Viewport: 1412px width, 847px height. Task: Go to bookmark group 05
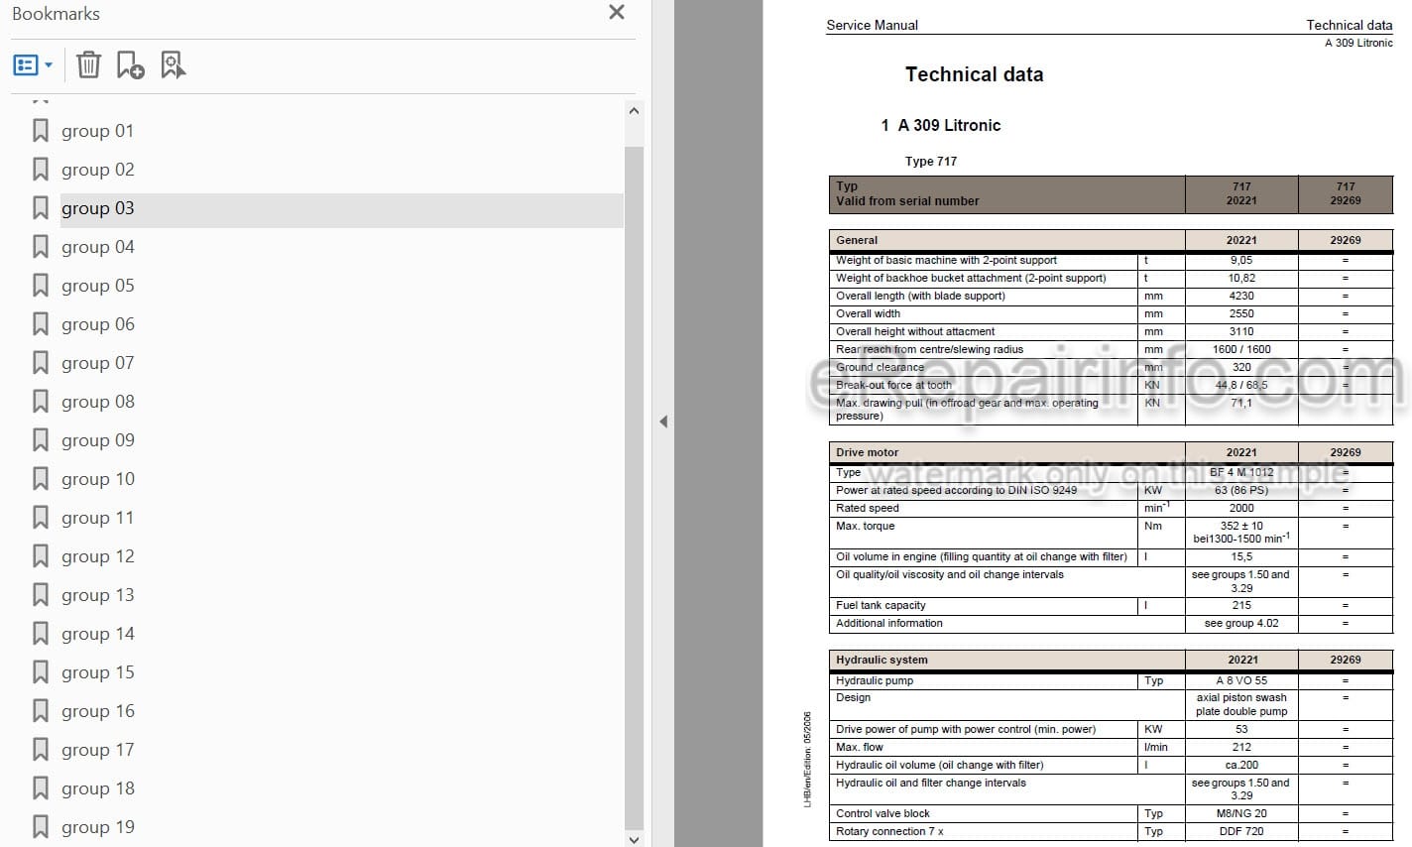click(x=97, y=286)
